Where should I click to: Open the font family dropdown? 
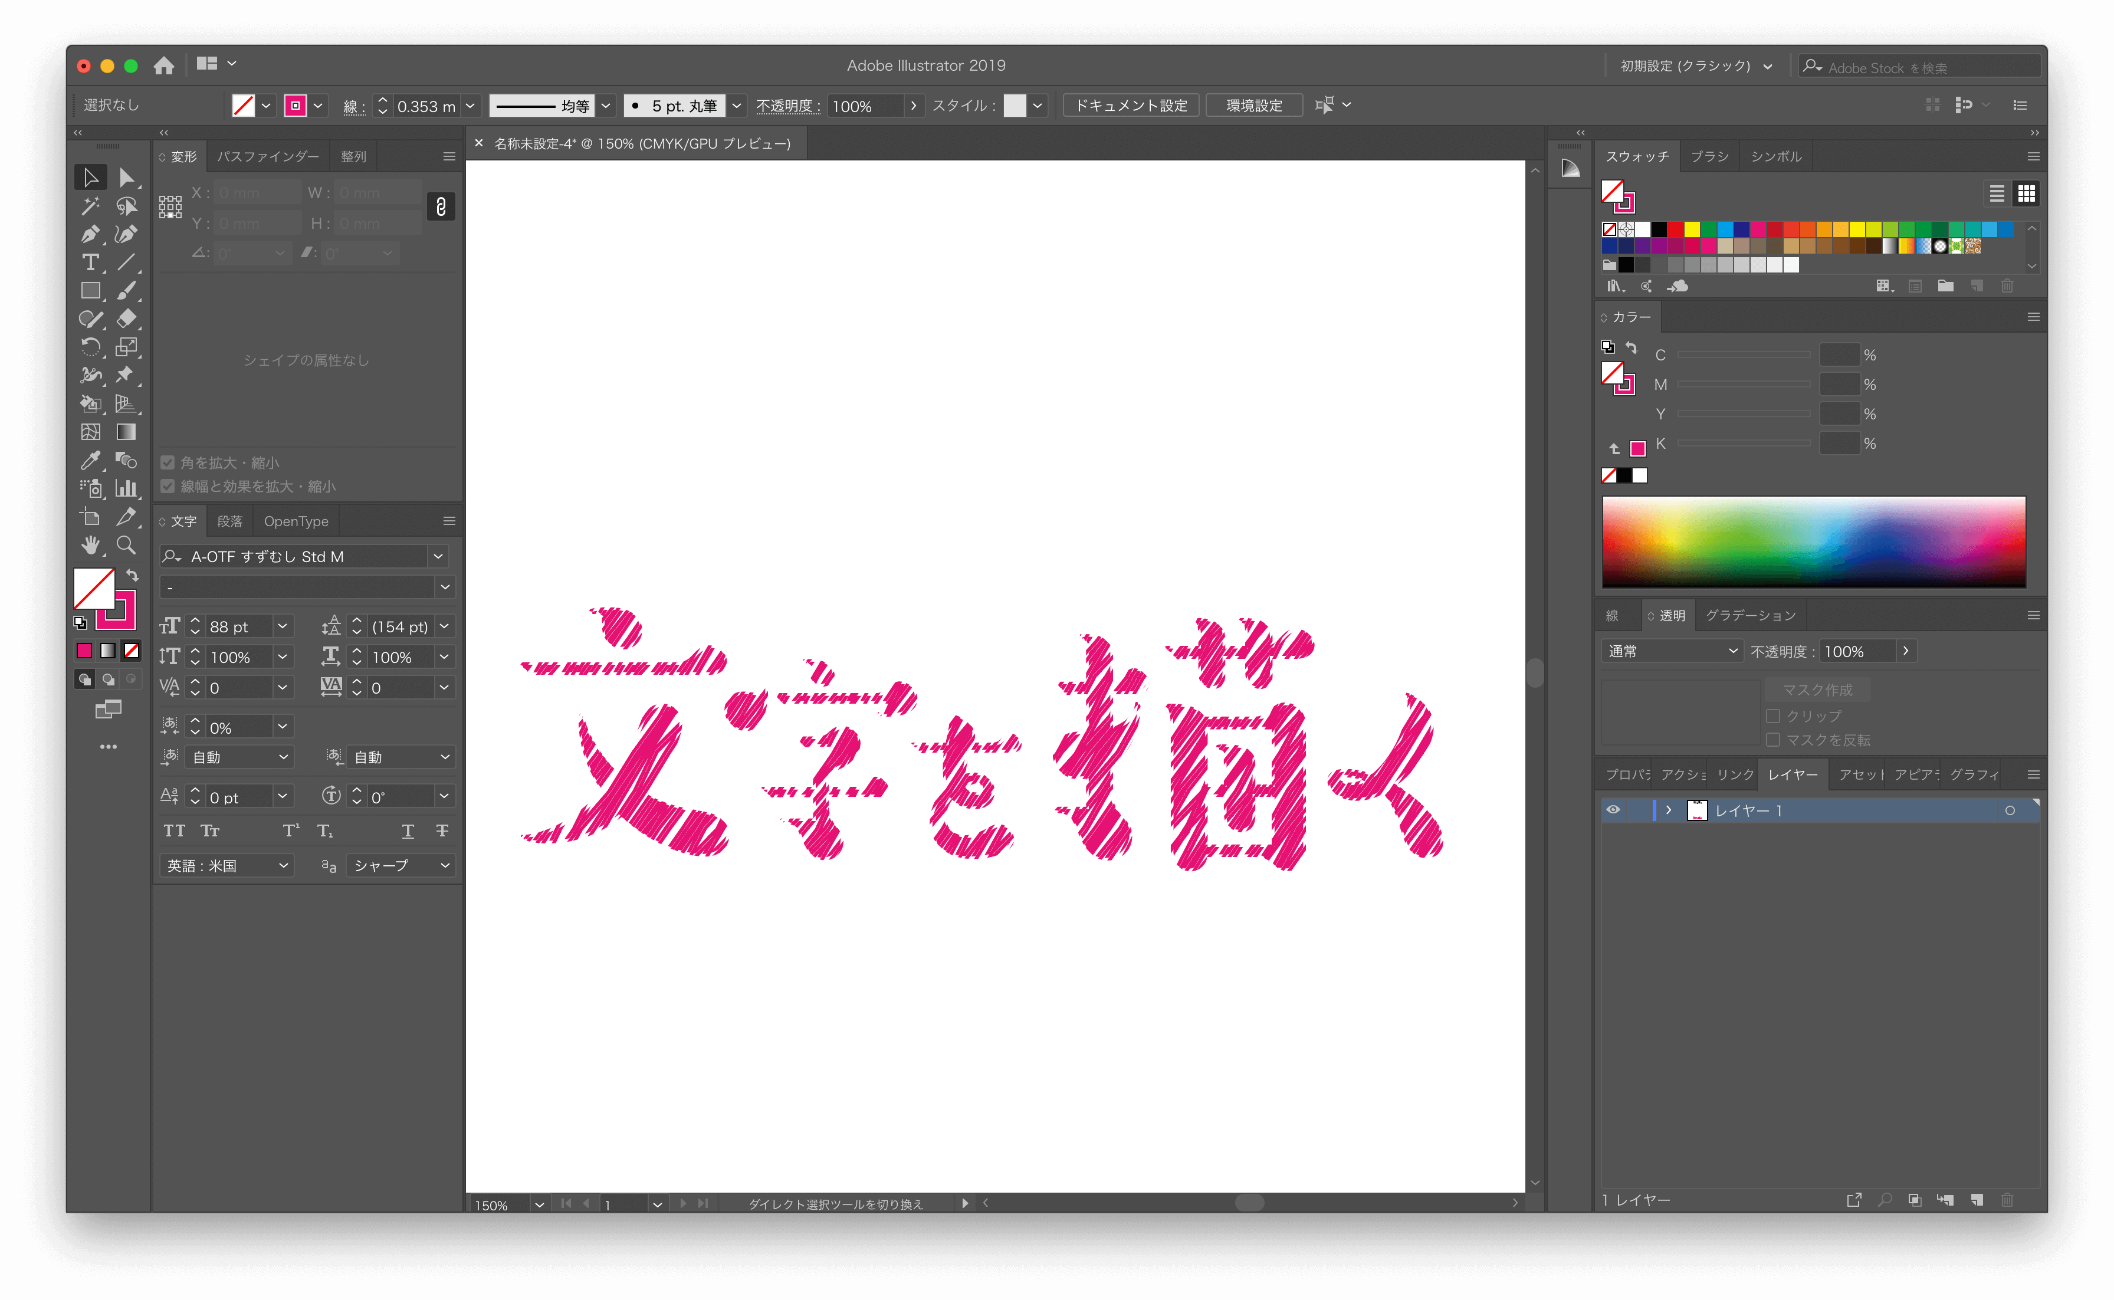[x=438, y=556]
